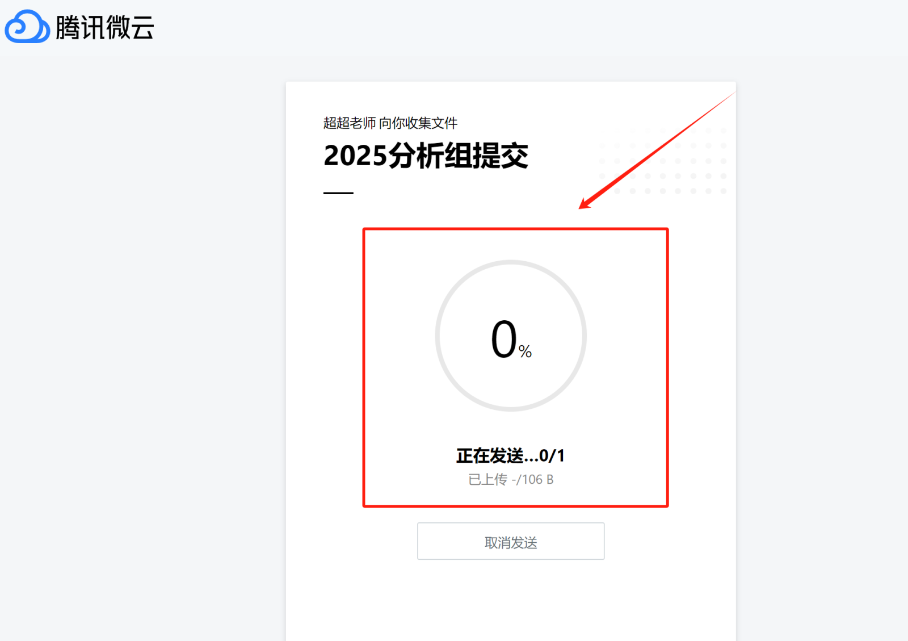Click the 腾讯微云 logo text
This screenshot has height=641, width=908.
105,27
